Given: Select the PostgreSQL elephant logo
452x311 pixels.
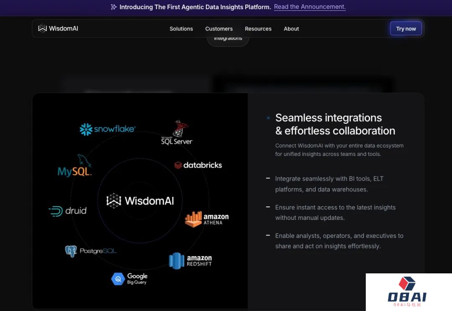Looking at the screenshot, I should (x=91, y=251).
